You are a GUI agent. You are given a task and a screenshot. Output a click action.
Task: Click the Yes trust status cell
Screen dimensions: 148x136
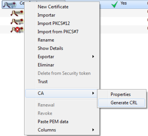tap(123, 3)
